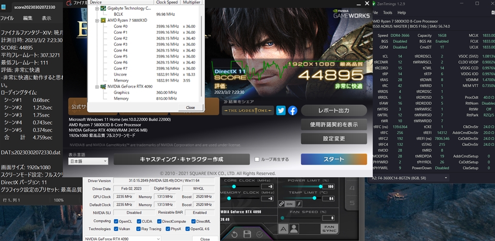Adjust the Power Limit slider
The width and height of the screenshot is (495, 241).
point(321,186)
